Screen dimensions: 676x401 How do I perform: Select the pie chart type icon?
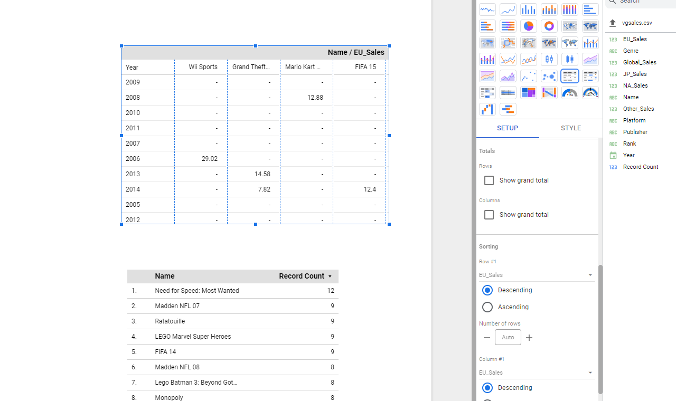[x=528, y=26]
